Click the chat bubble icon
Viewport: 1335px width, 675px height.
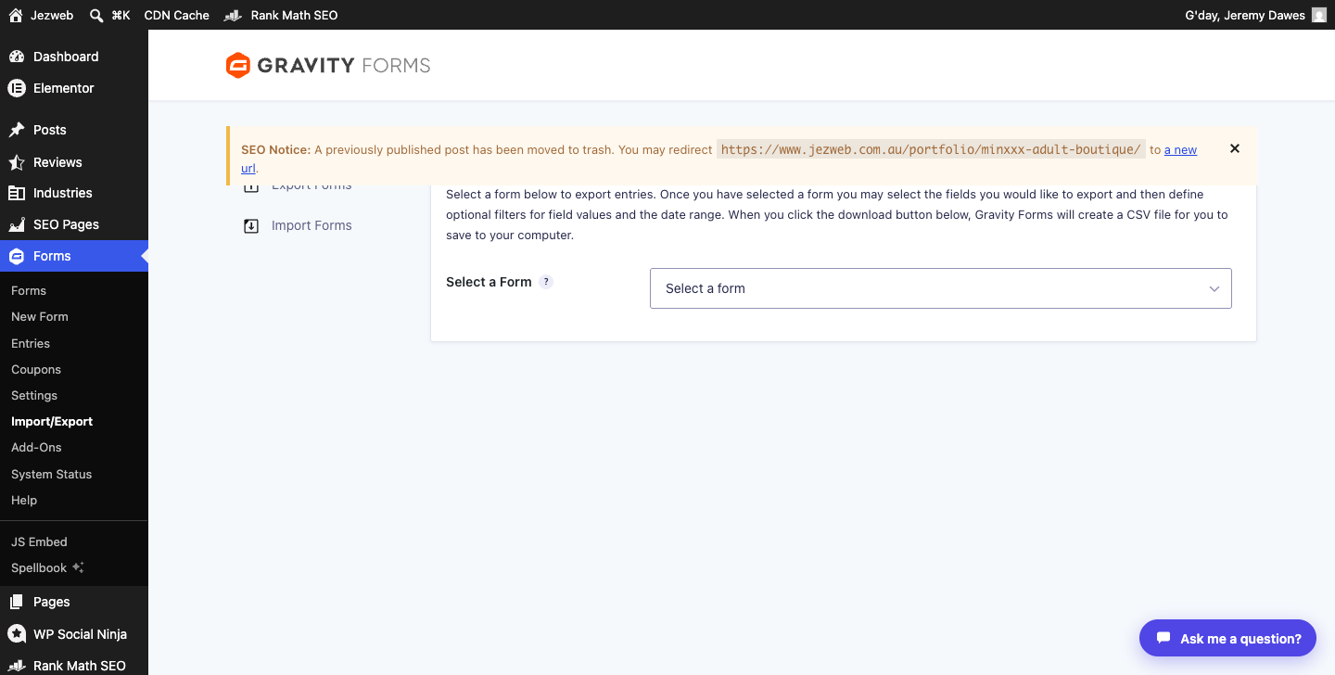(1163, 638)
